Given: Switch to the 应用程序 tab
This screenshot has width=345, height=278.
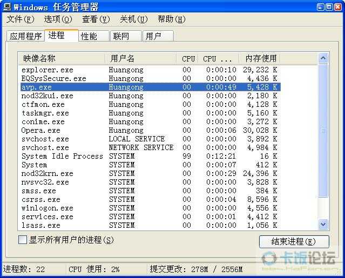Looking at the screenshot, I should 25,36.
